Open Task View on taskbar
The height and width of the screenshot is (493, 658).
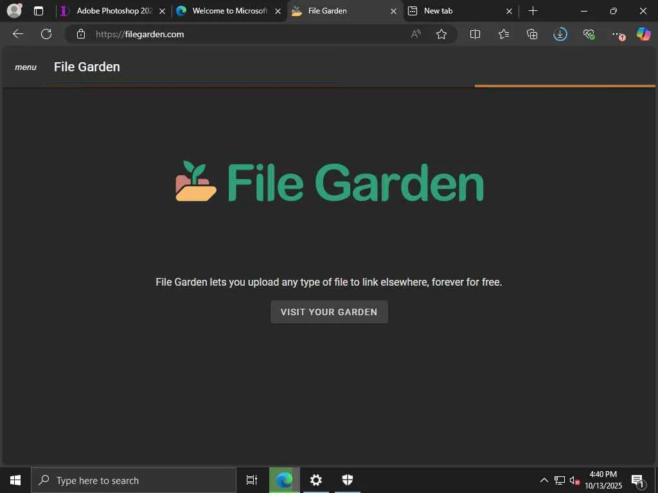point(252,480)
